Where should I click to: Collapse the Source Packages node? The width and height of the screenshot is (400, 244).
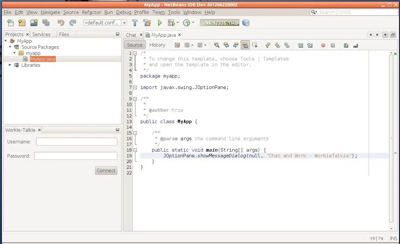[x=10, y=47]
